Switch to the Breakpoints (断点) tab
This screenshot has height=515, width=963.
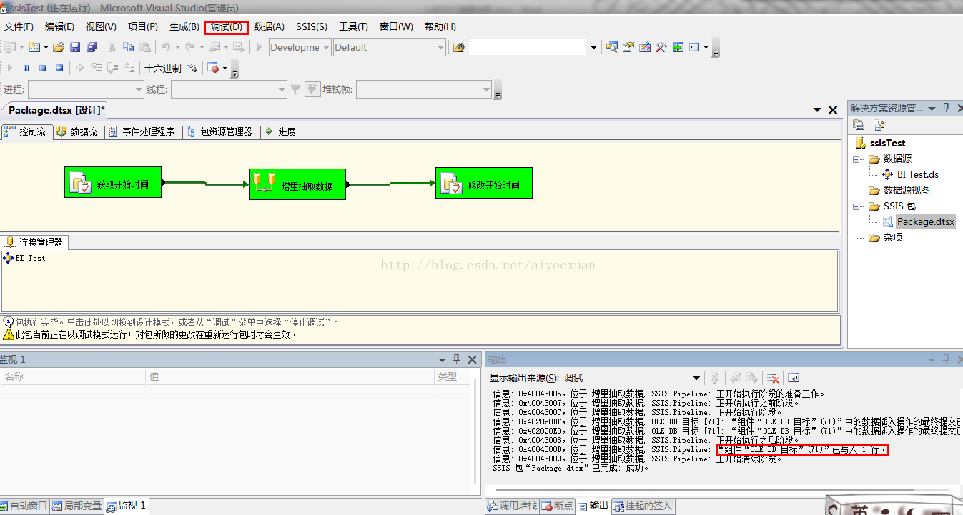click(557, 506)
